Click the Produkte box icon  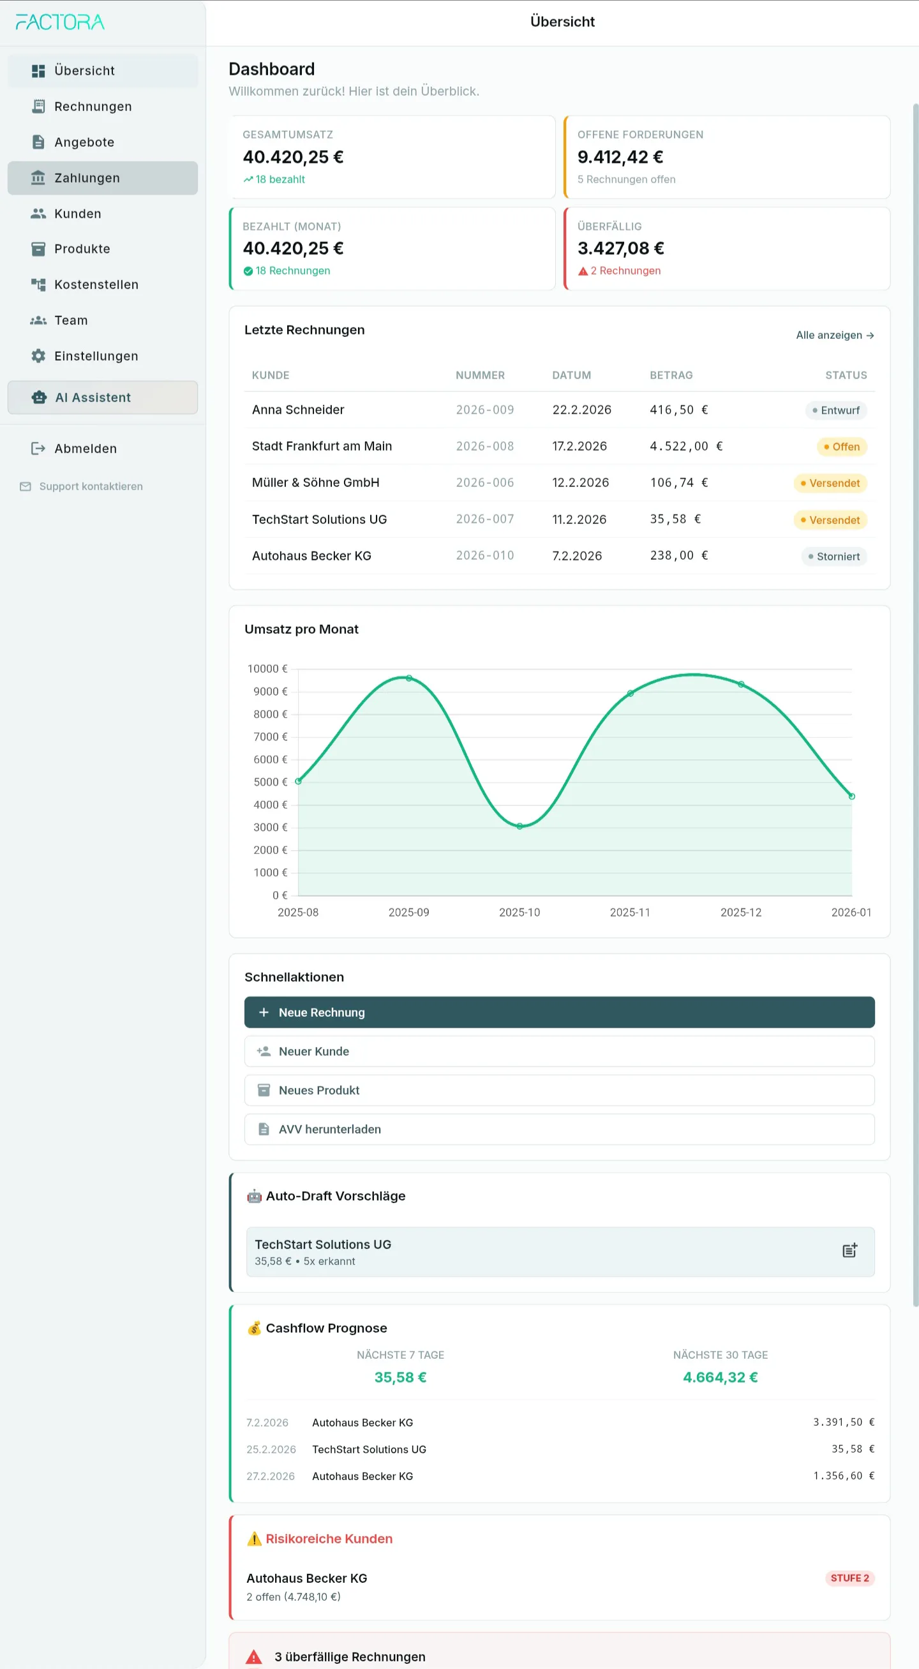[38, 249]
